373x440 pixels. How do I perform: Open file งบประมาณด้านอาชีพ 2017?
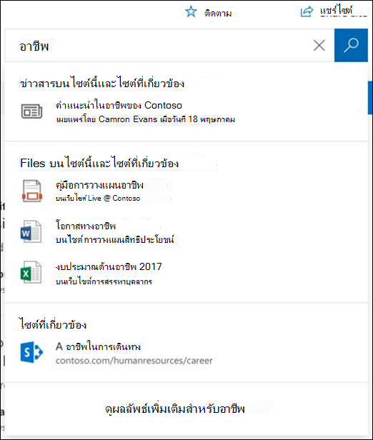109,266
